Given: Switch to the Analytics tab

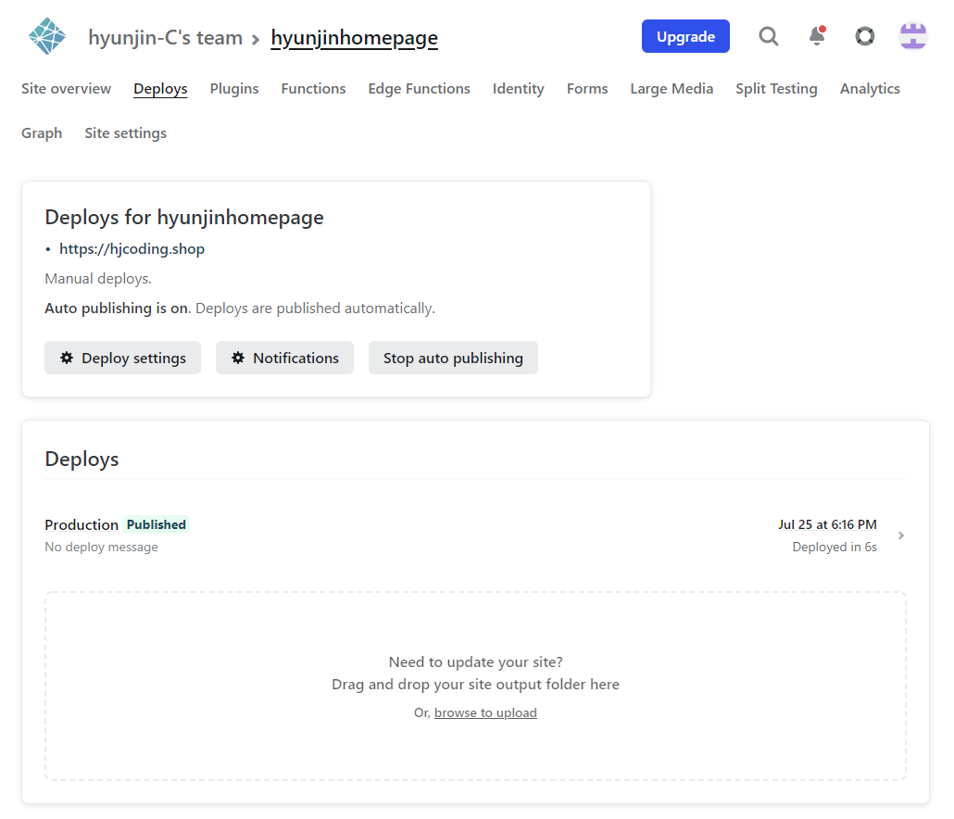Looking at the screenshot, I should 870,89.
